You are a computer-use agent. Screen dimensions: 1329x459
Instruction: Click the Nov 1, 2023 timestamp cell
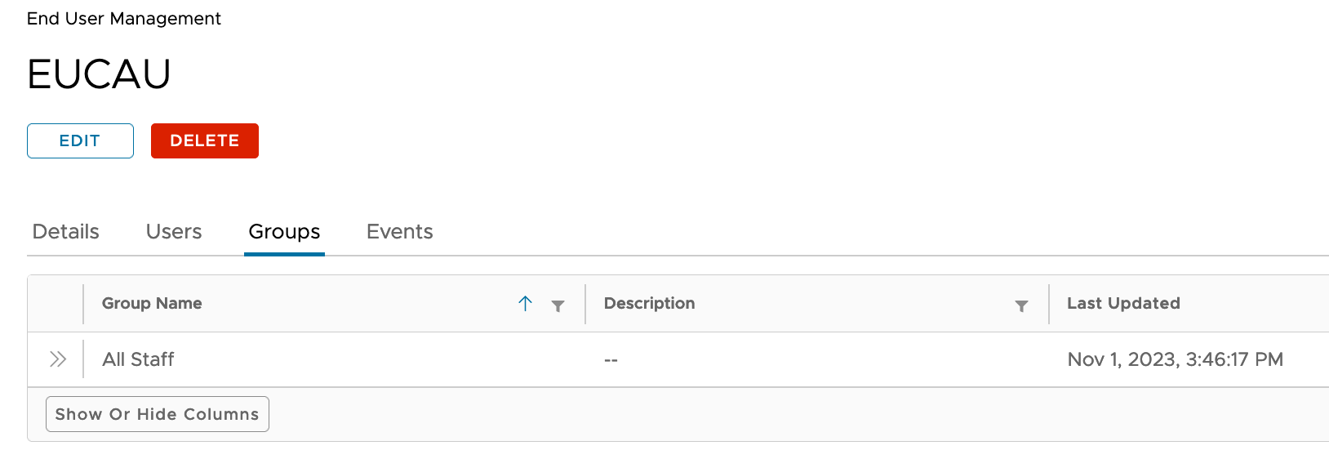pyautogui.click(x=1176, y=359)
